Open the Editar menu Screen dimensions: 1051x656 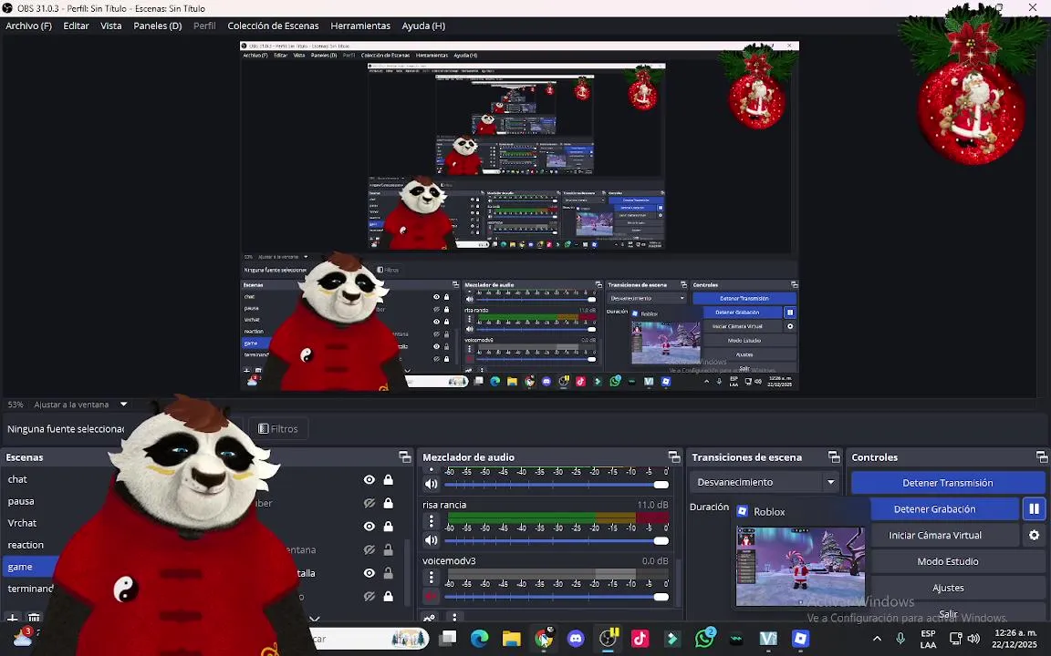pos(76,26)
